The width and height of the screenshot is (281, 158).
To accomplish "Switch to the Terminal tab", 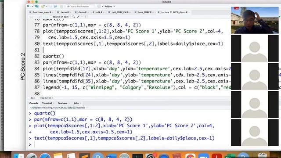I will click(x=47, y=103).
